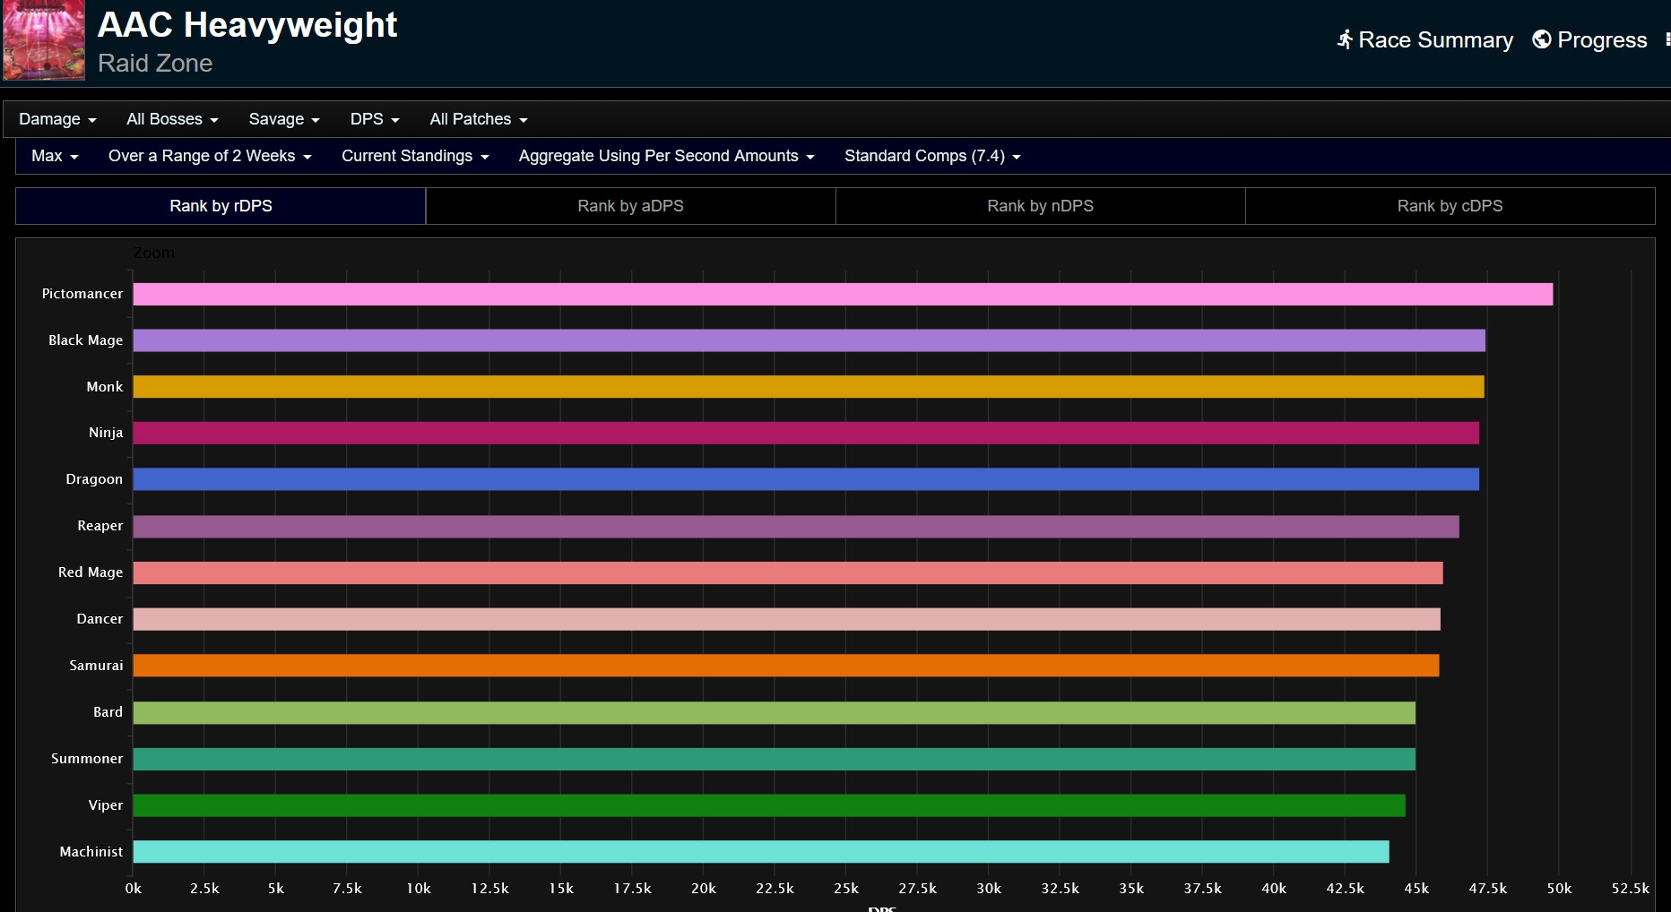Click the blue Dragoon bar
Viewport: 1671px width, 912px height.
(806, 479)
